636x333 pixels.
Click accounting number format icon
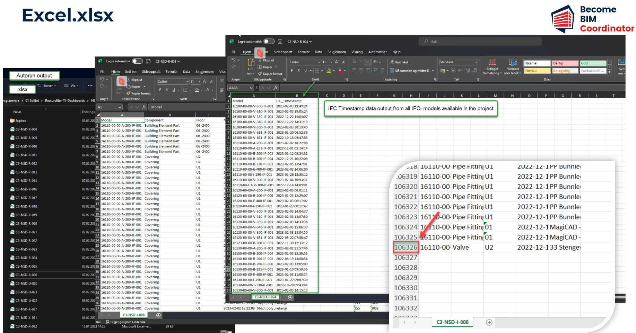pyautogui.click(x=443, y=71)
